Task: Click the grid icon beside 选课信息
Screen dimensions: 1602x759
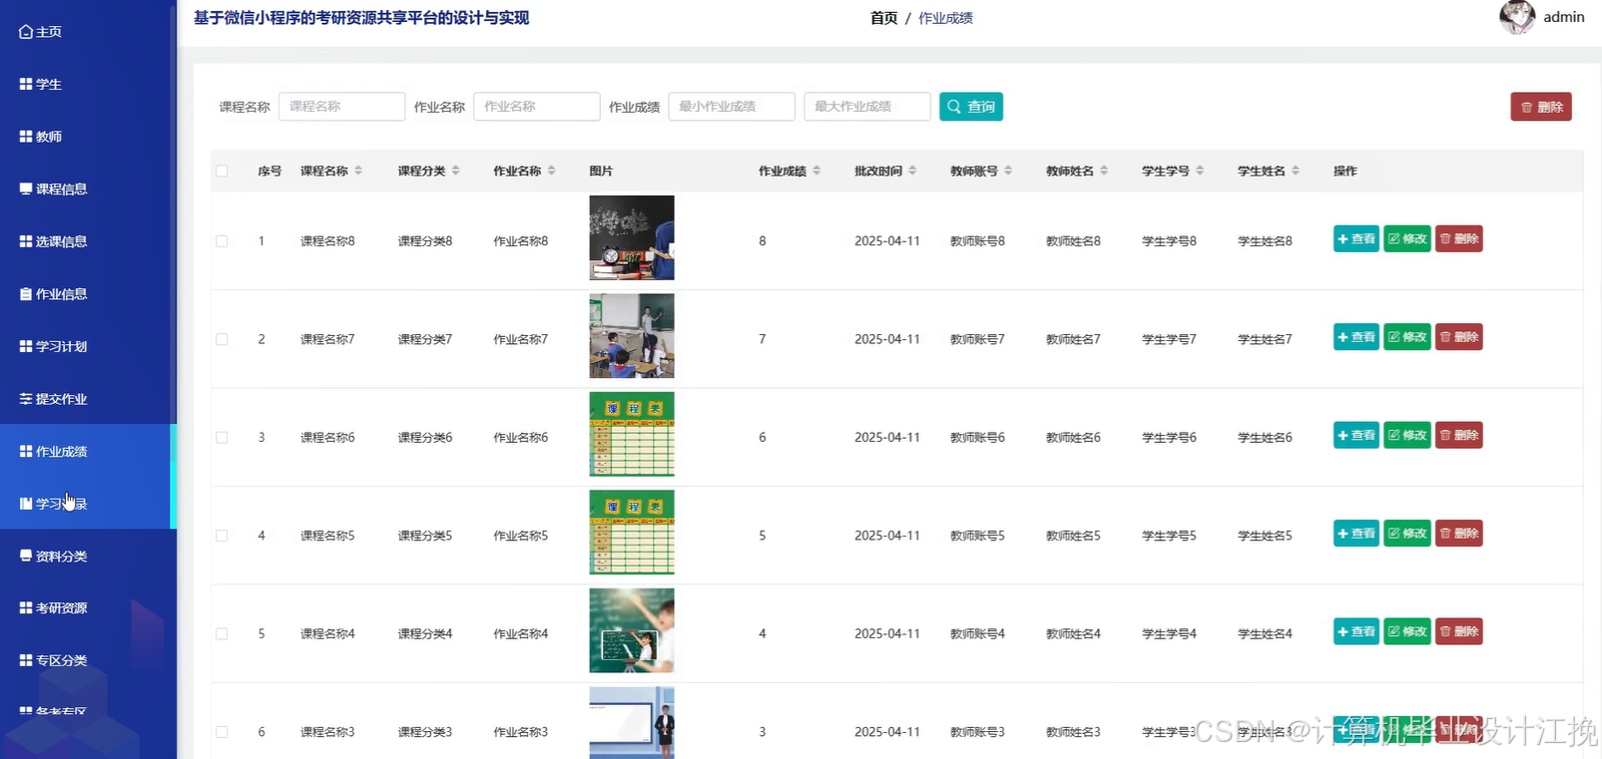Action: pos(26,241)
